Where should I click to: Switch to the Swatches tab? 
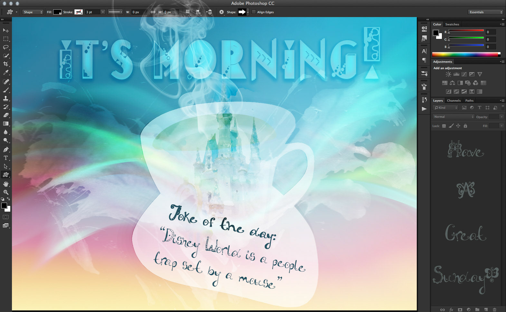[x=452, y=24]
